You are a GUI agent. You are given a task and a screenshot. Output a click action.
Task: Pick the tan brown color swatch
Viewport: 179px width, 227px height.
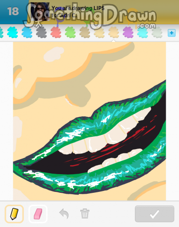tap(84, 32)
